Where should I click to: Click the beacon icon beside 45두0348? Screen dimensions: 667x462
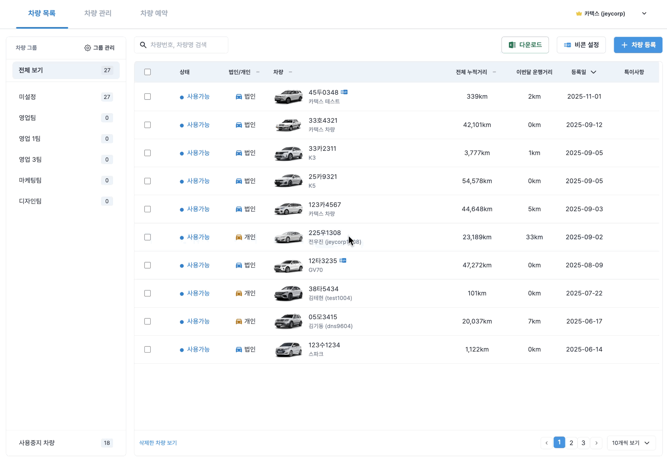point(344,92)
